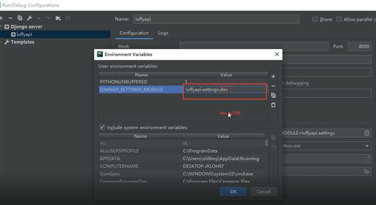Screen dimensions: 376x205
Task: Click the Cancel button
Action: (x=264, y=191)
